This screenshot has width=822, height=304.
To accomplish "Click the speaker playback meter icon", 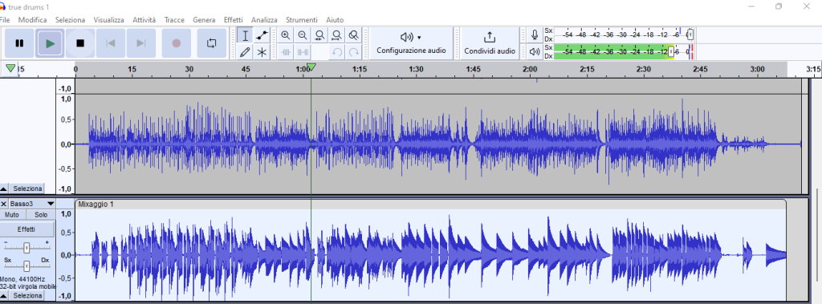I will click(534, 52).
